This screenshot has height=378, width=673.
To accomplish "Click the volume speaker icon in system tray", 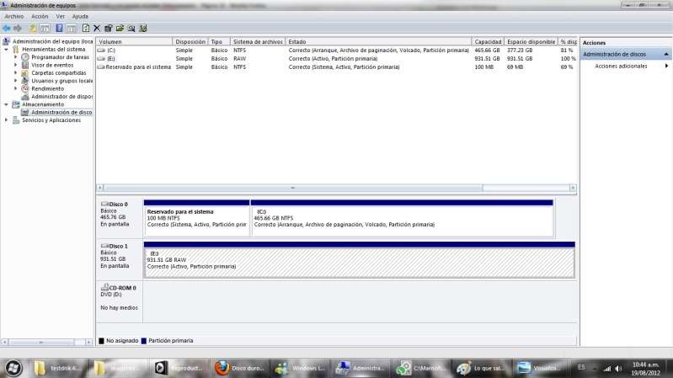I will click(617, 369).
